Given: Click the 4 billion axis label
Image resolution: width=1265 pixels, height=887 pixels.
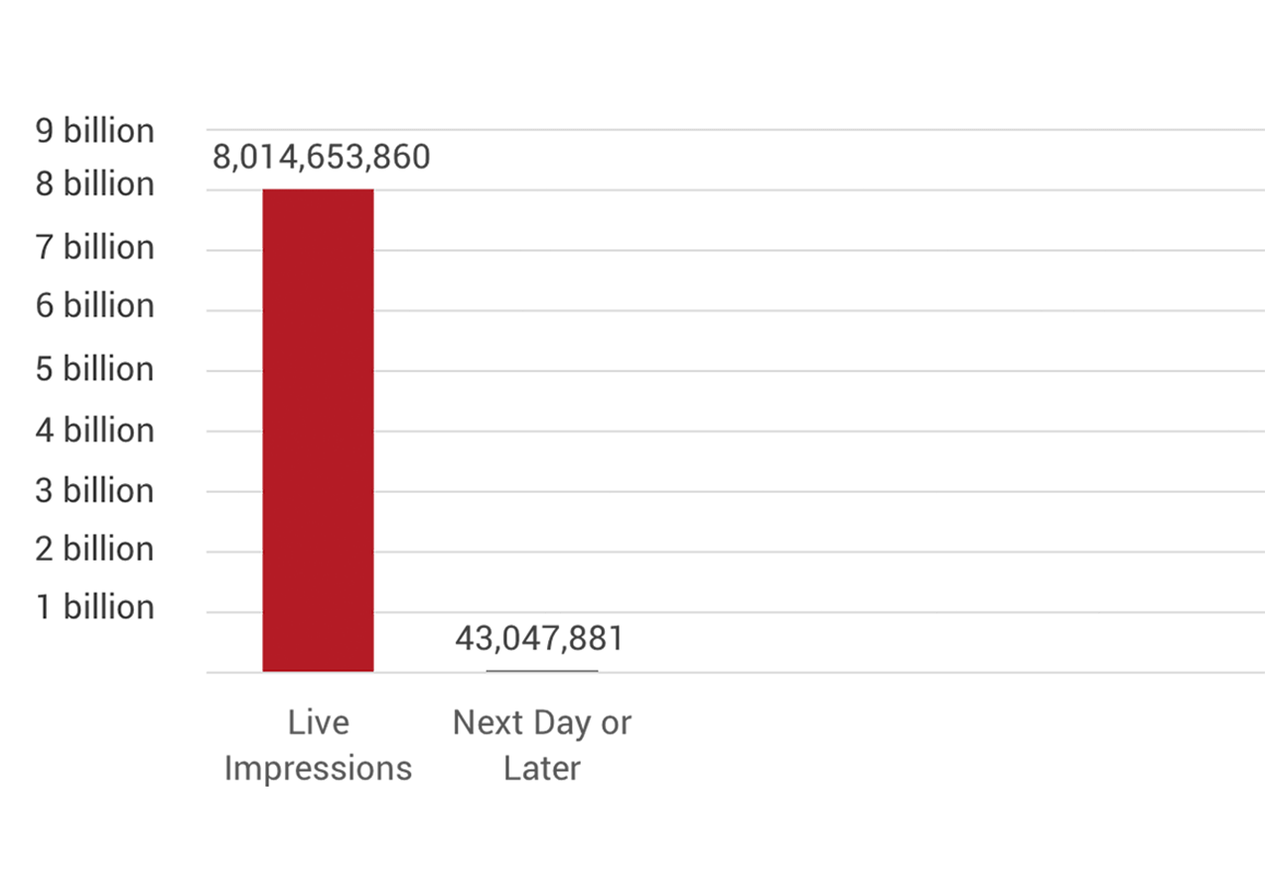Looking at the screenshot, I should click(95, 431).
